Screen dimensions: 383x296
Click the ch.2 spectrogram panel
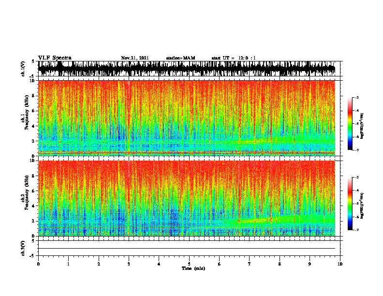pos(187,198)
